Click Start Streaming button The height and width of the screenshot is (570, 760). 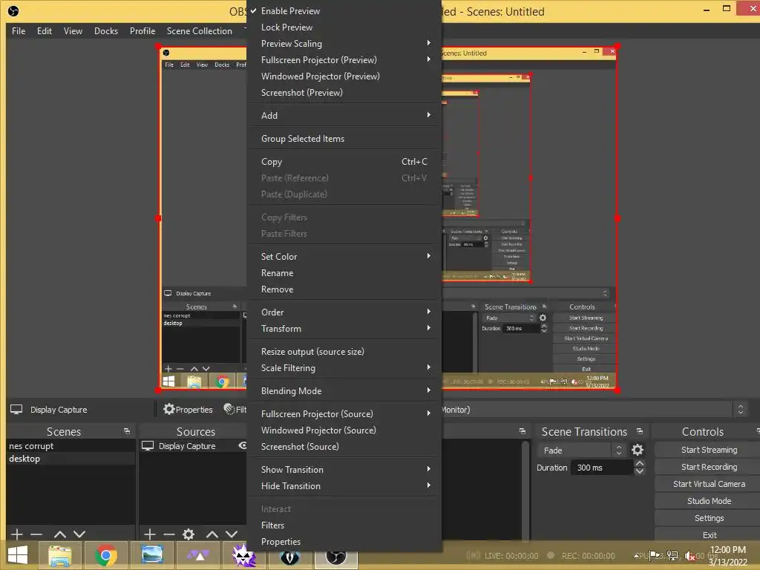tap(709, 450)
